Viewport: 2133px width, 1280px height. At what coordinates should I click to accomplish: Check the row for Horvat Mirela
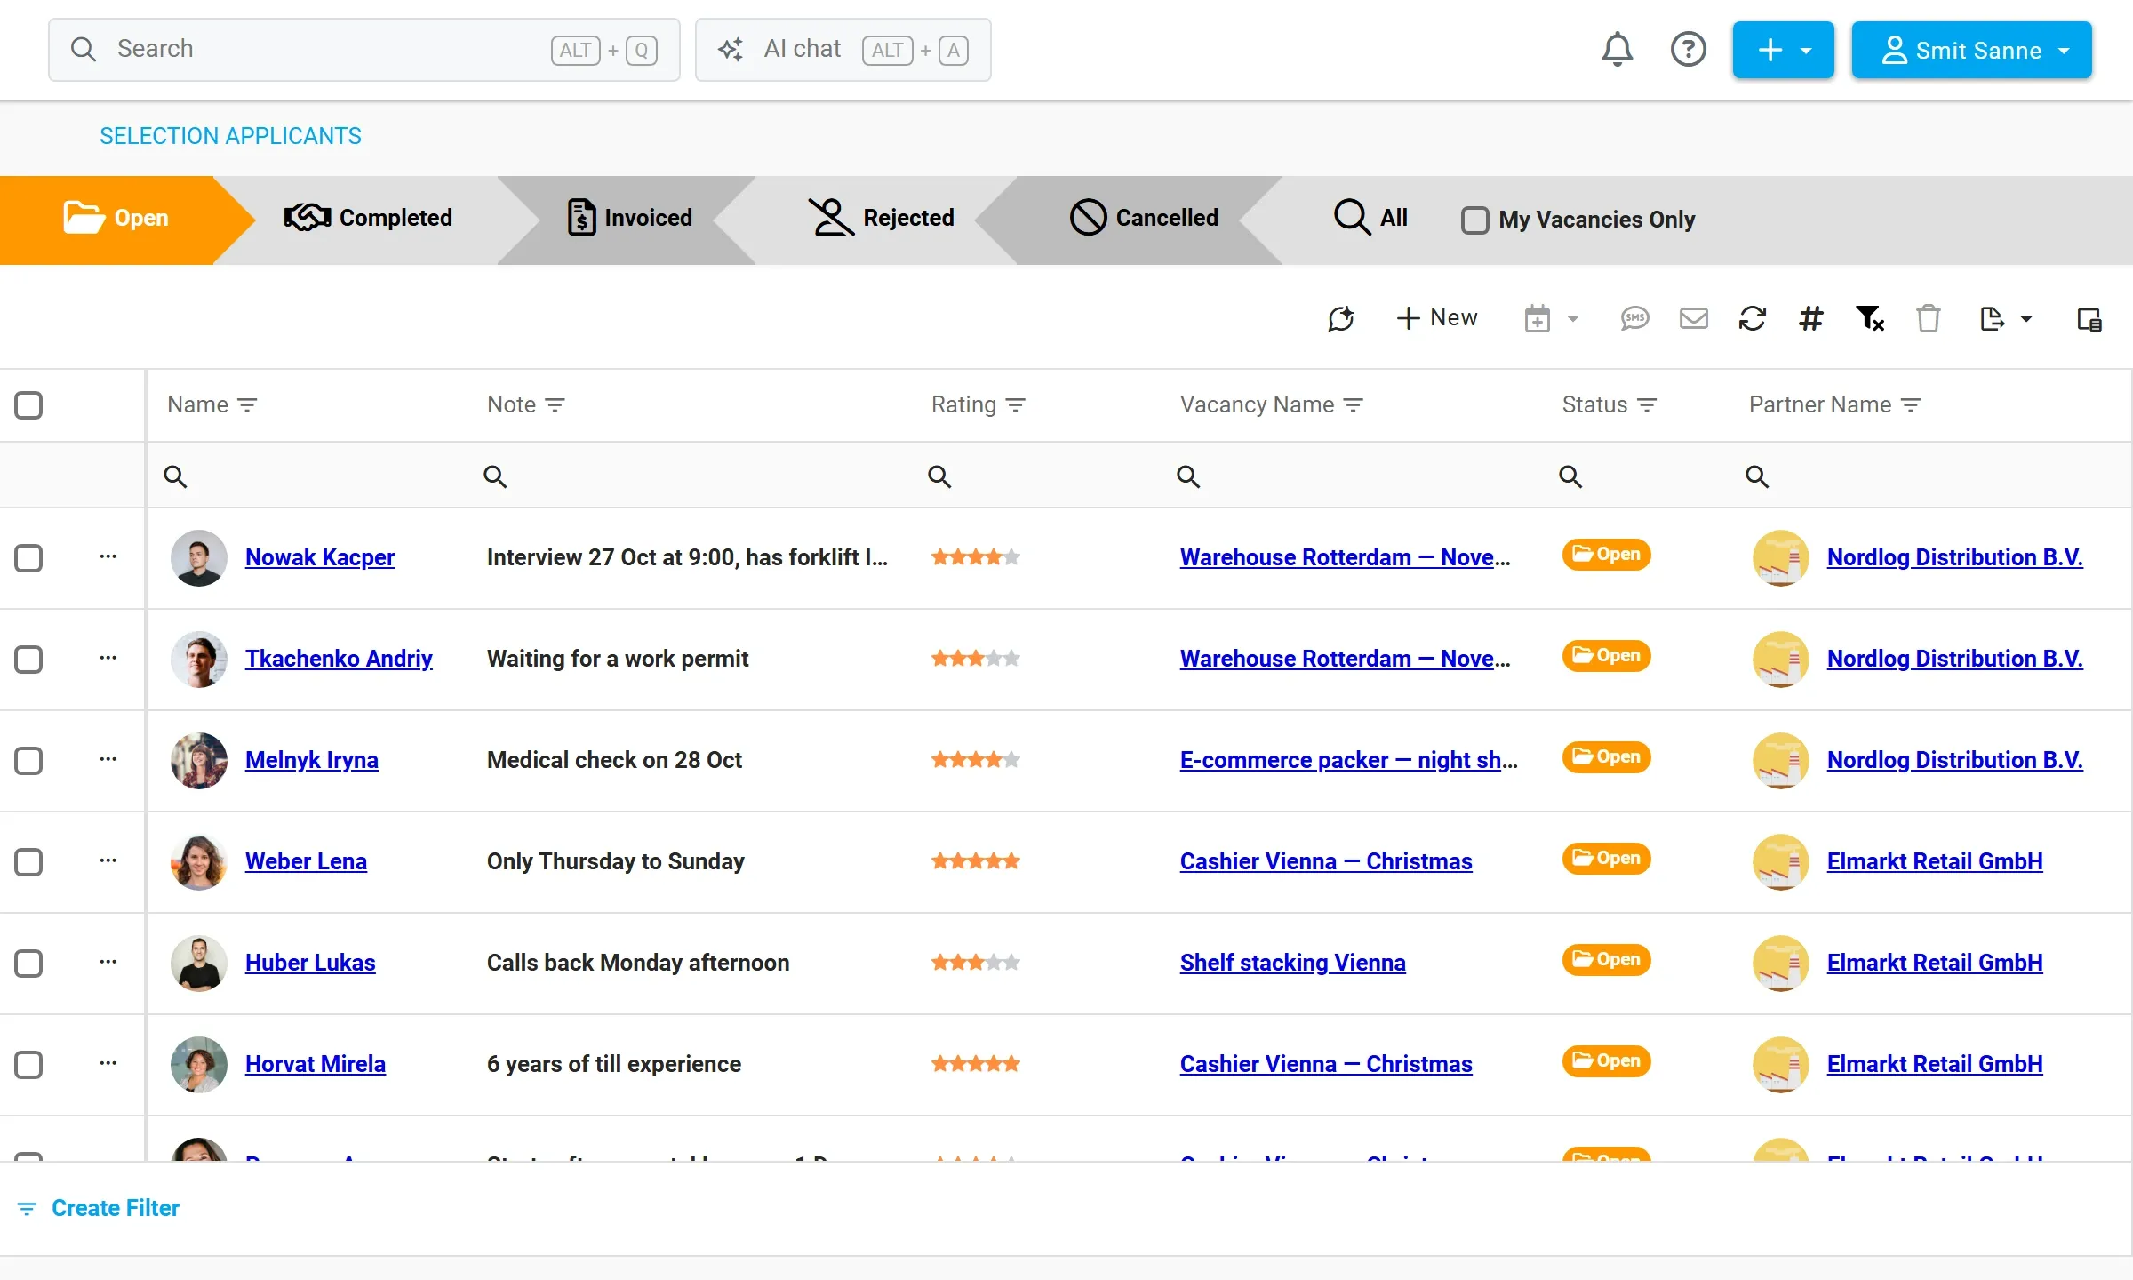click(28, 1065)
